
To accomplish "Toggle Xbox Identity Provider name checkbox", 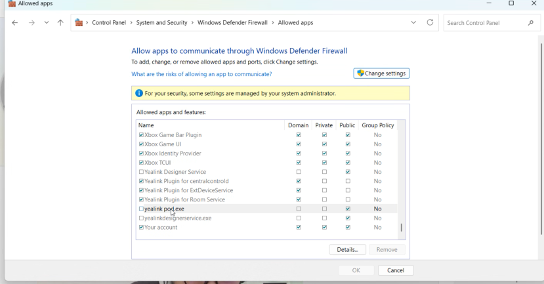I will (141, 153).
